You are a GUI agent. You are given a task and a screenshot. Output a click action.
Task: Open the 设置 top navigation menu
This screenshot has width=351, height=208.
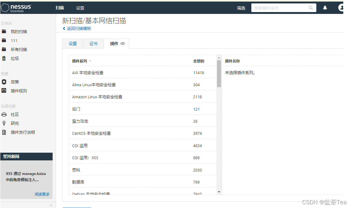(x=80, y=8)
